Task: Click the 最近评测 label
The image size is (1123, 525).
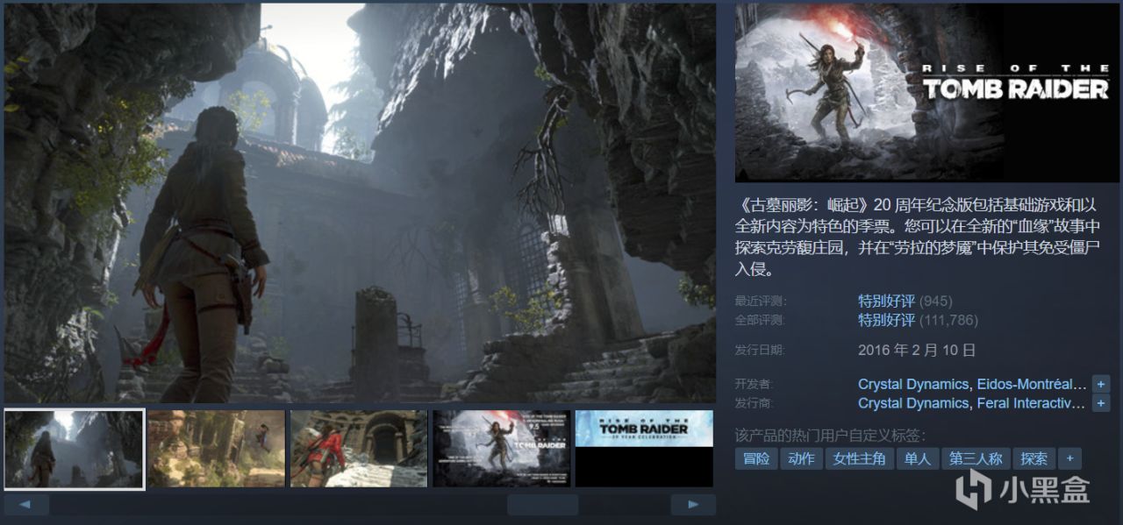Action: point(760,302)
